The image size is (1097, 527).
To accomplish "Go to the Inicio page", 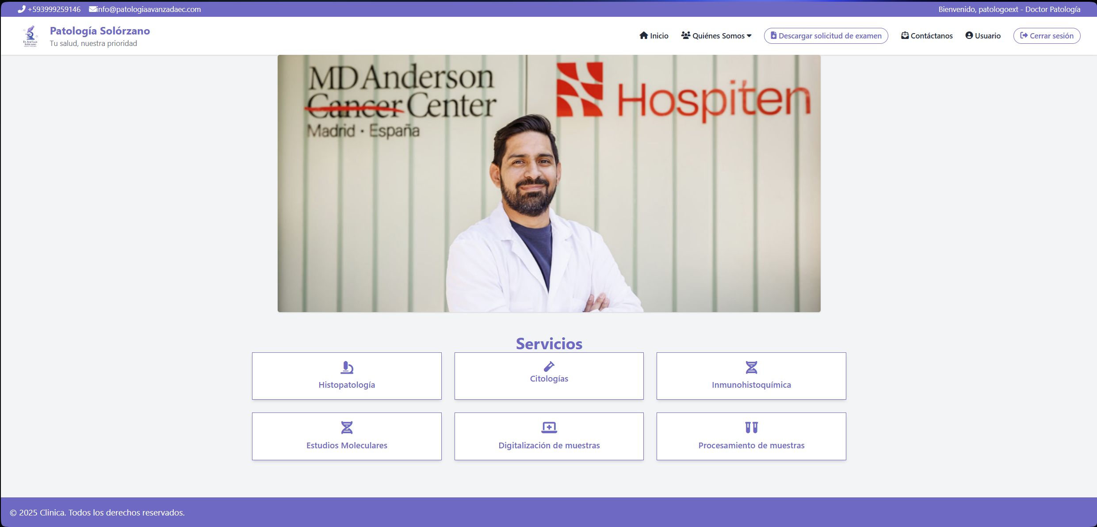I will point(654,35).
